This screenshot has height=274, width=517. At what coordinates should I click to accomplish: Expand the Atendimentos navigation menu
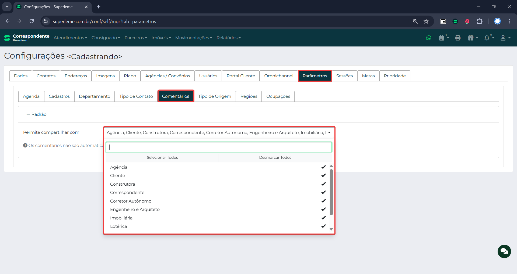(x=70, y=38)
